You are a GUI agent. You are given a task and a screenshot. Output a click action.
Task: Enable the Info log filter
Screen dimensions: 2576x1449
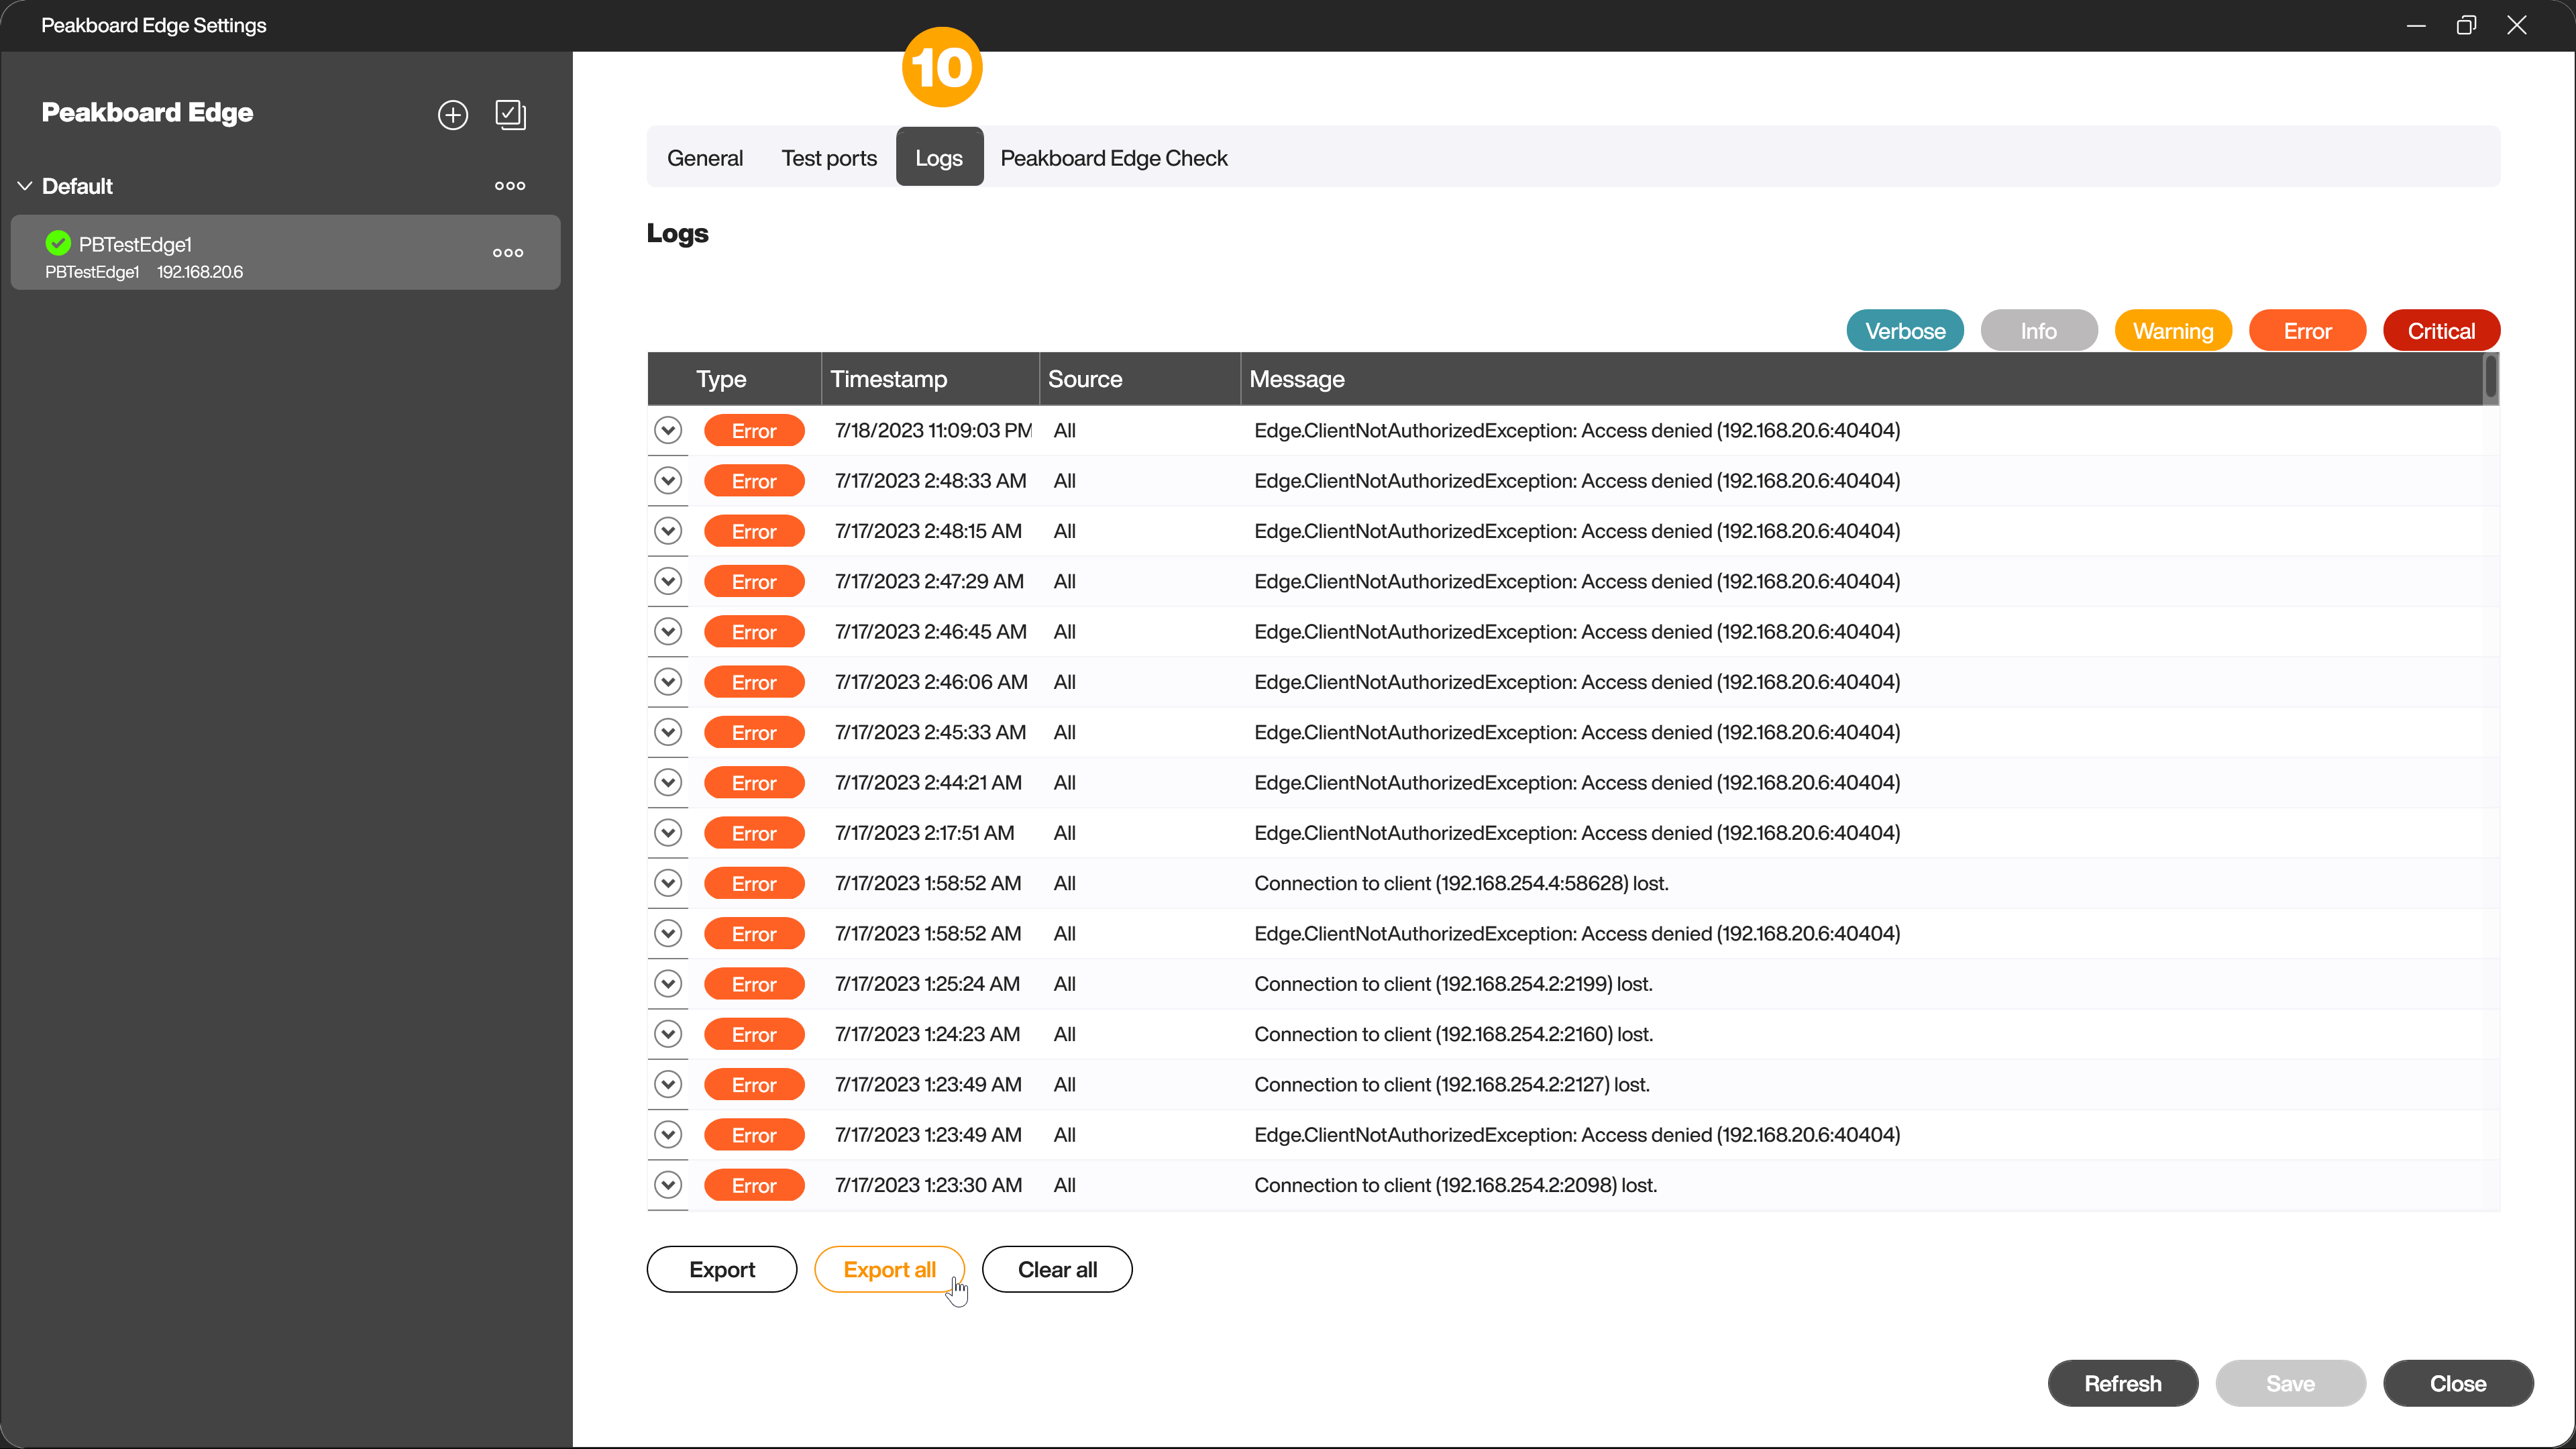(x=2038, y=331)
